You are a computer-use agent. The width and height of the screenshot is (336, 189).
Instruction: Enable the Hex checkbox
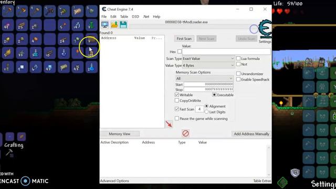pos(180,51)
